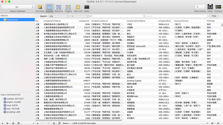This screenshot has width=223, height=125.
Task: Open the Users management icon
Action: (x=210, y=8)
